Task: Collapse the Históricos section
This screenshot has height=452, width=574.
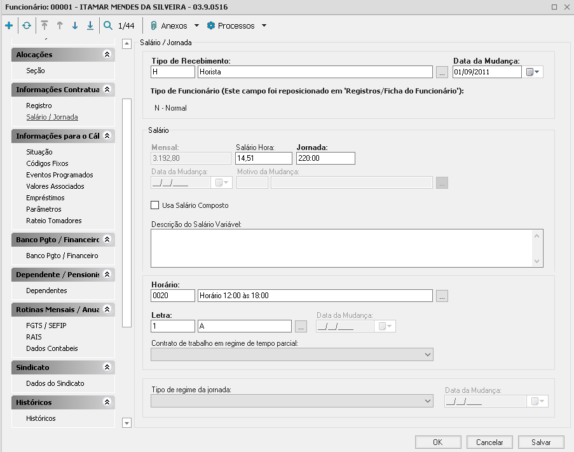Action: pos(107,402)
